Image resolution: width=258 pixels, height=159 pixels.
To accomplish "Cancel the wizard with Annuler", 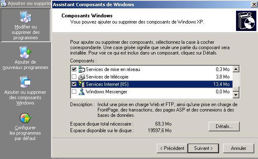I will point(239,148).
